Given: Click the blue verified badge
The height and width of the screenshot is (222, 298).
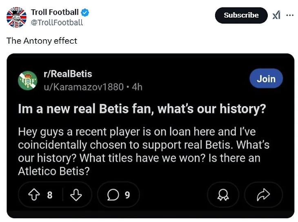Looking at the screenshot, I should pyautogui.click(x=85, y=13).
